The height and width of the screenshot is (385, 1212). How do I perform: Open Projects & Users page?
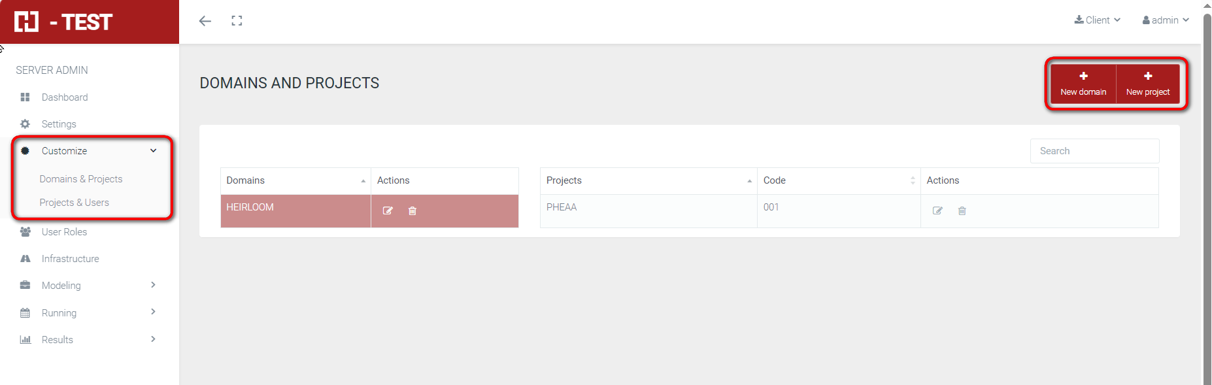(75, 203)
